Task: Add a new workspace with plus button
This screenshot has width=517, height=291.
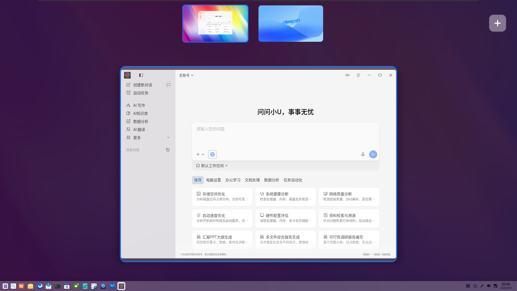Action: (498, 23)
